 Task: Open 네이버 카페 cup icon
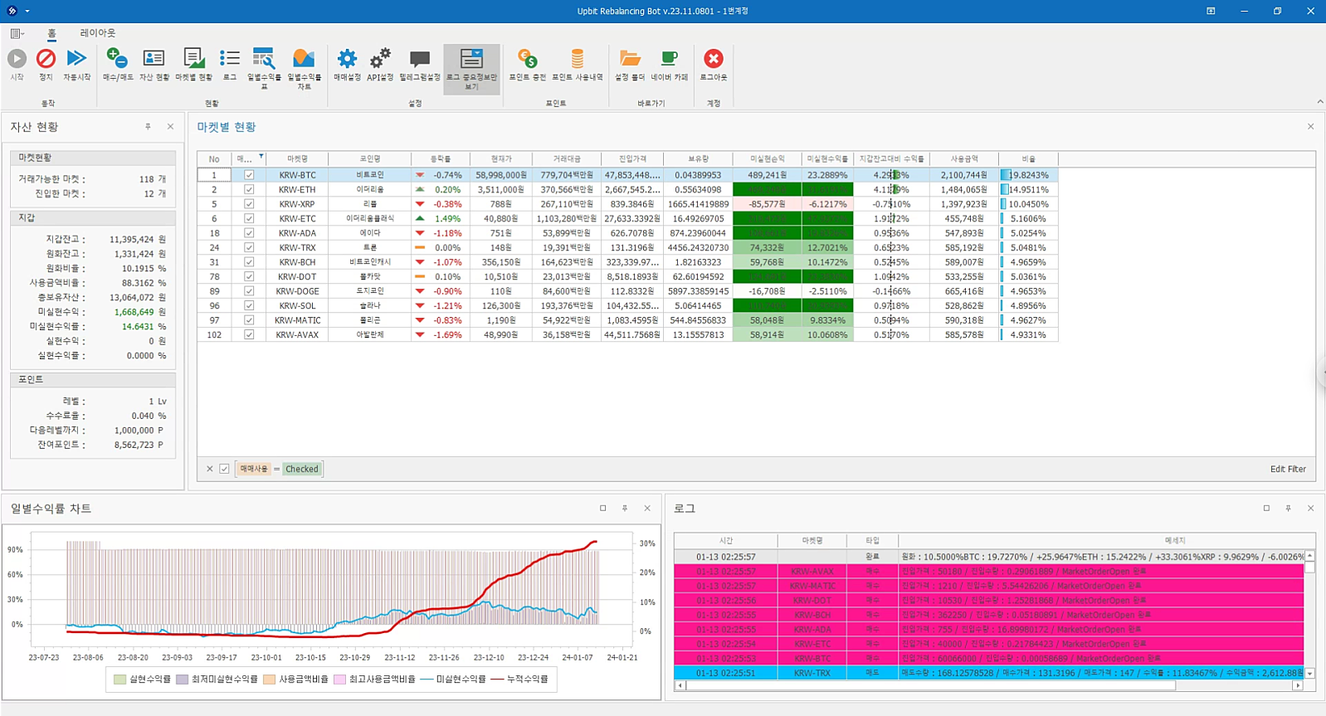coord(669,59)
